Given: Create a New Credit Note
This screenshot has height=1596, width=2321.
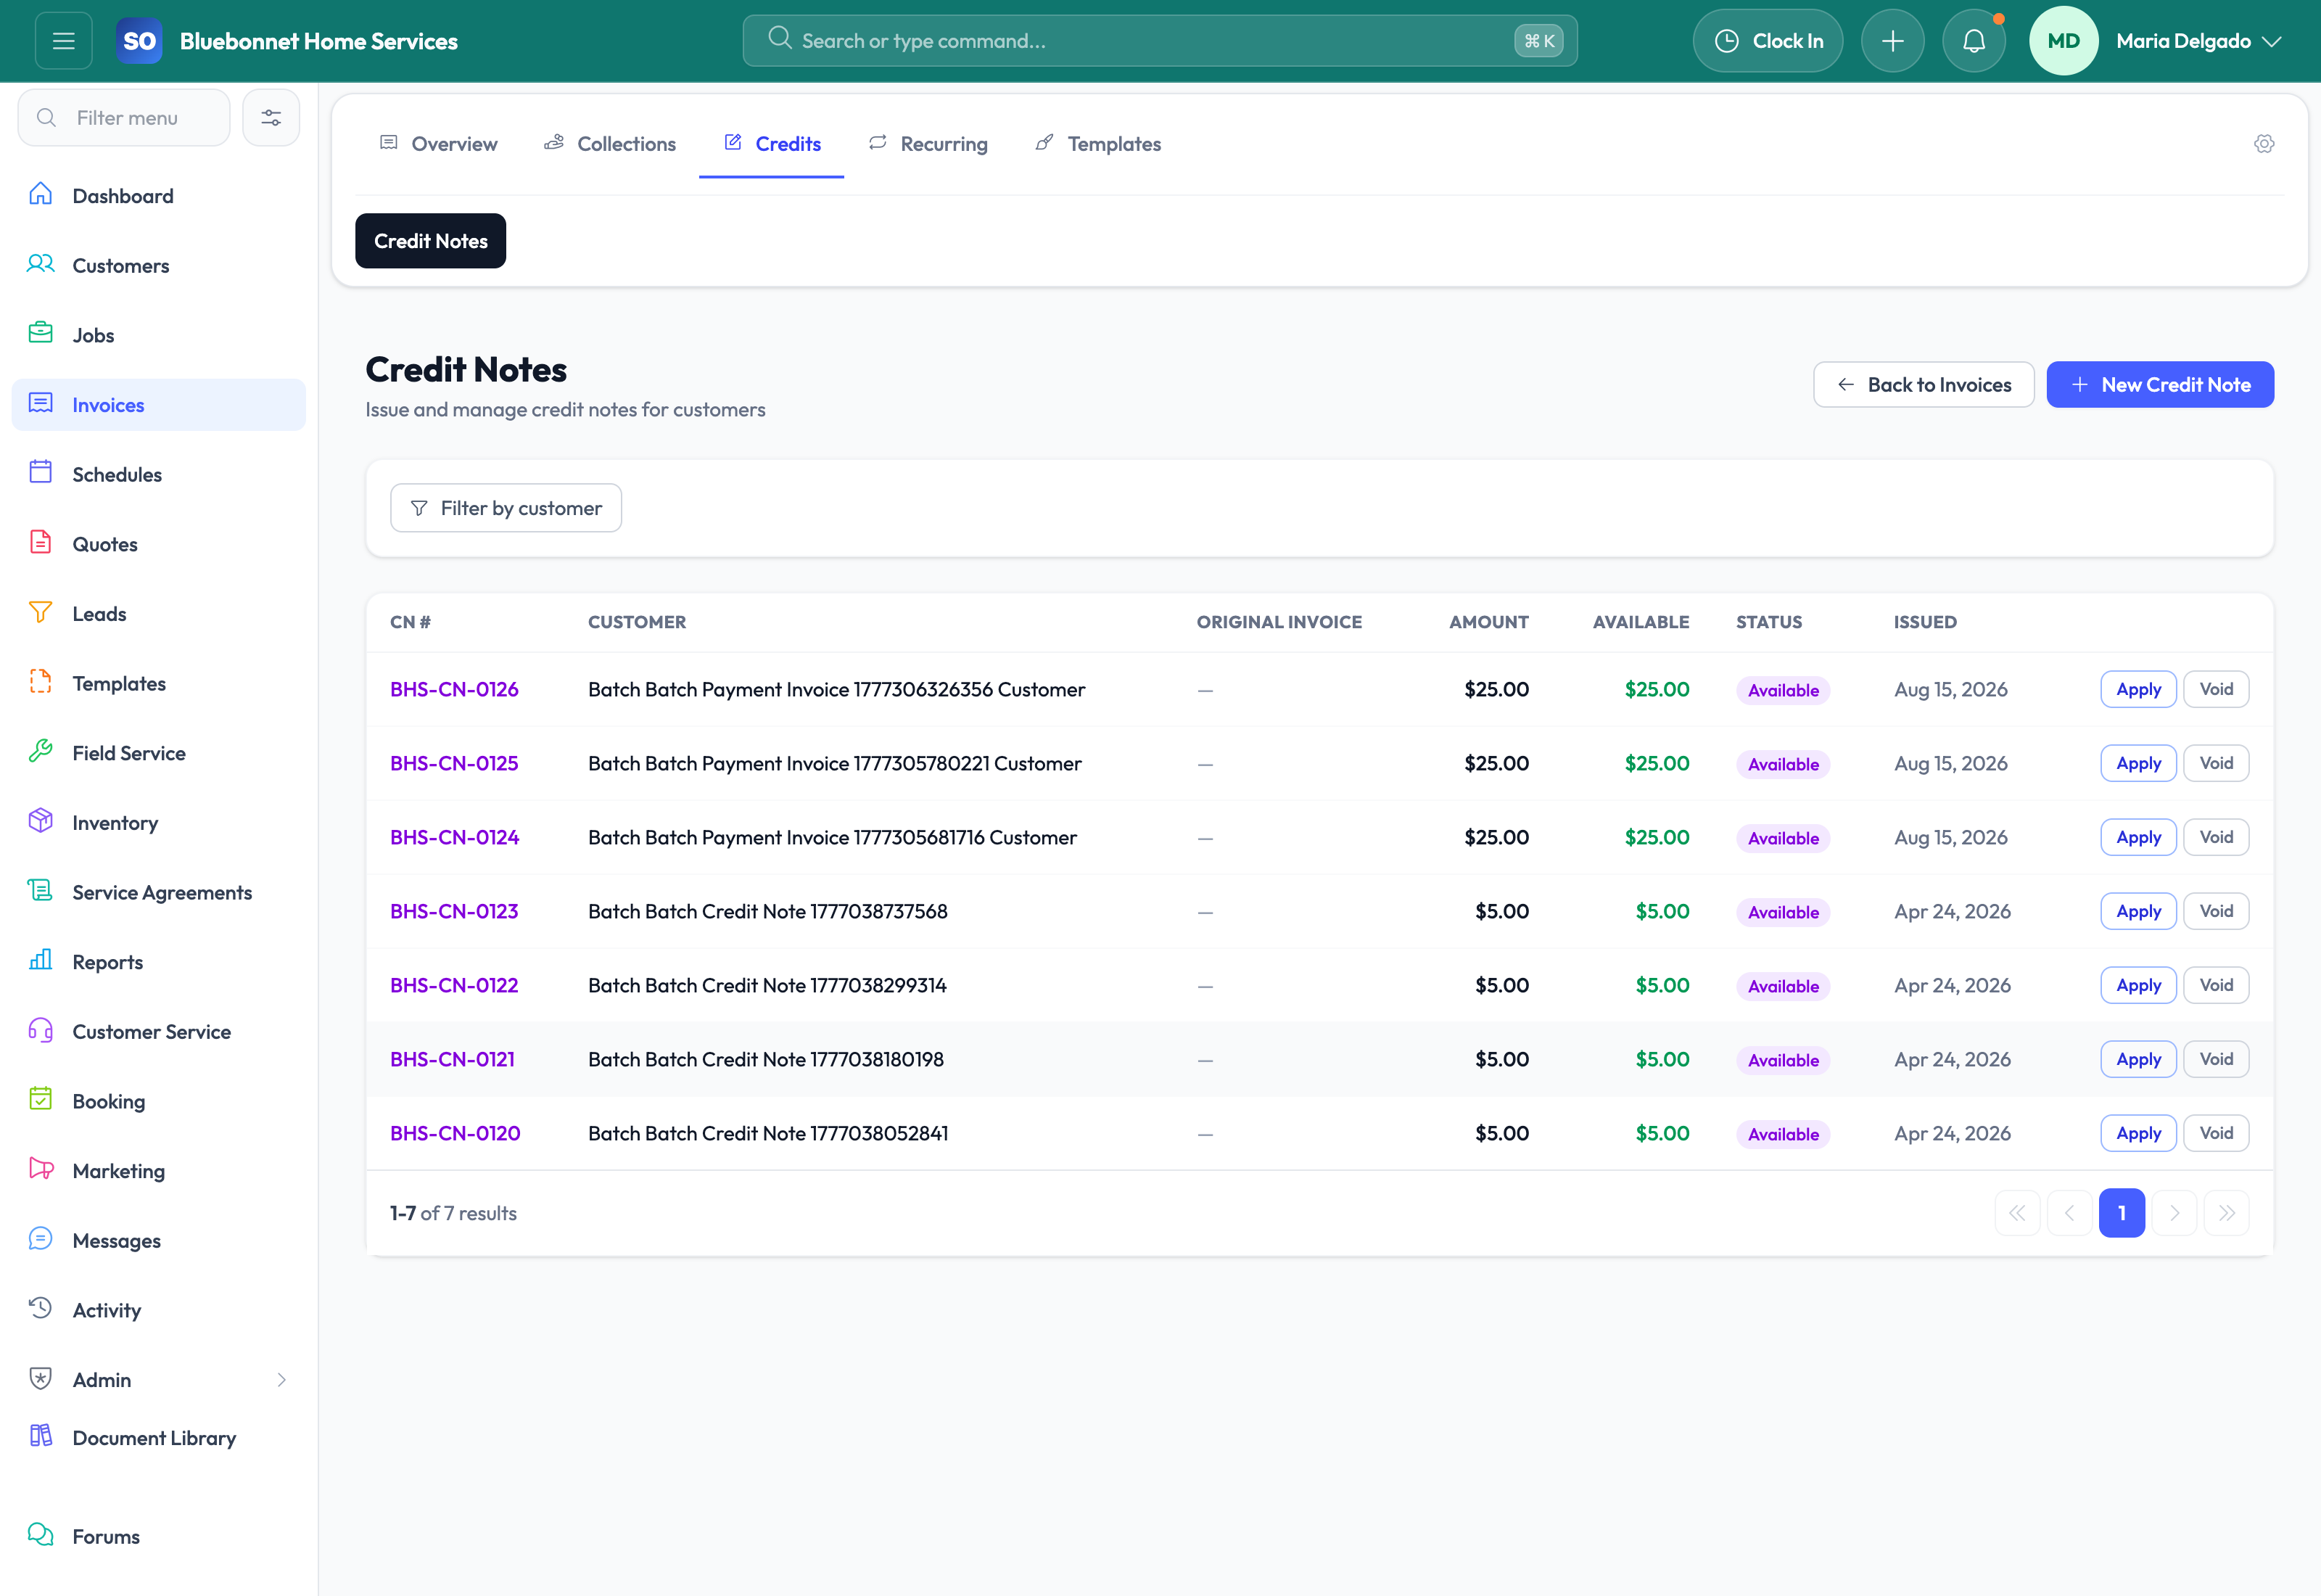Looking at the screenshot, I should pos(2160,385).
